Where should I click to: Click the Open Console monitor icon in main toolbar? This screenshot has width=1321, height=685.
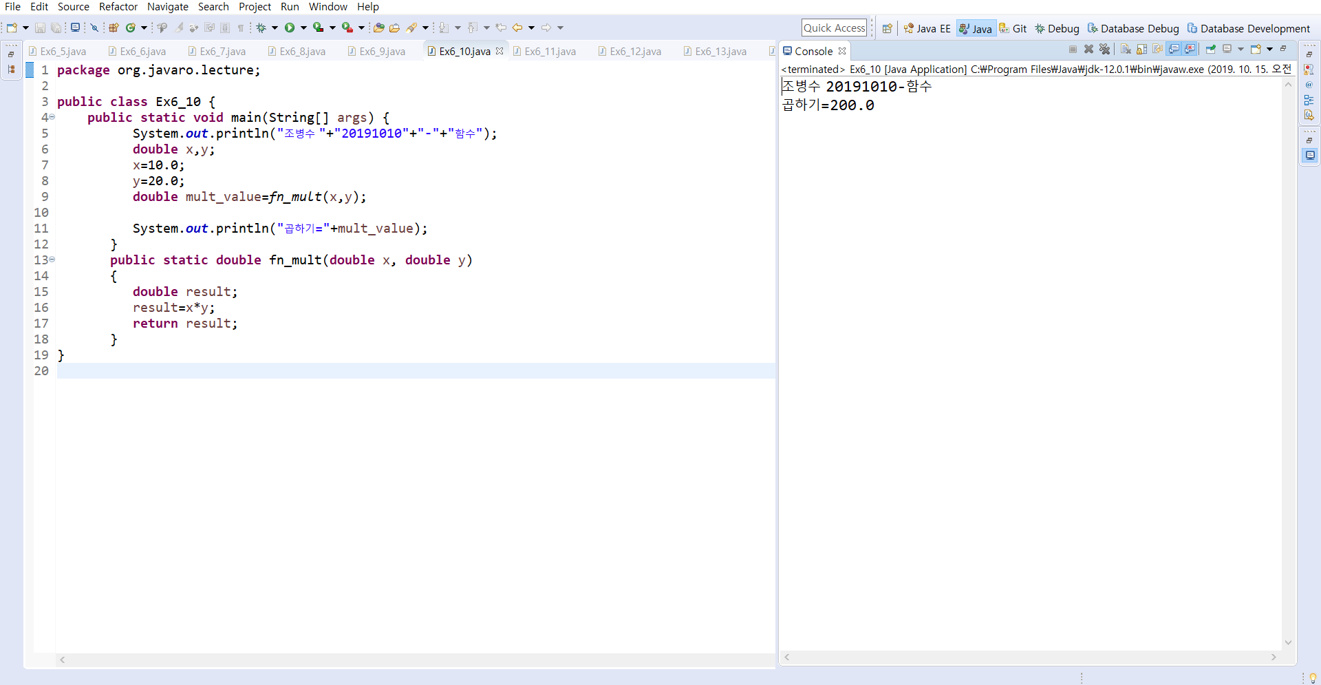75,28
